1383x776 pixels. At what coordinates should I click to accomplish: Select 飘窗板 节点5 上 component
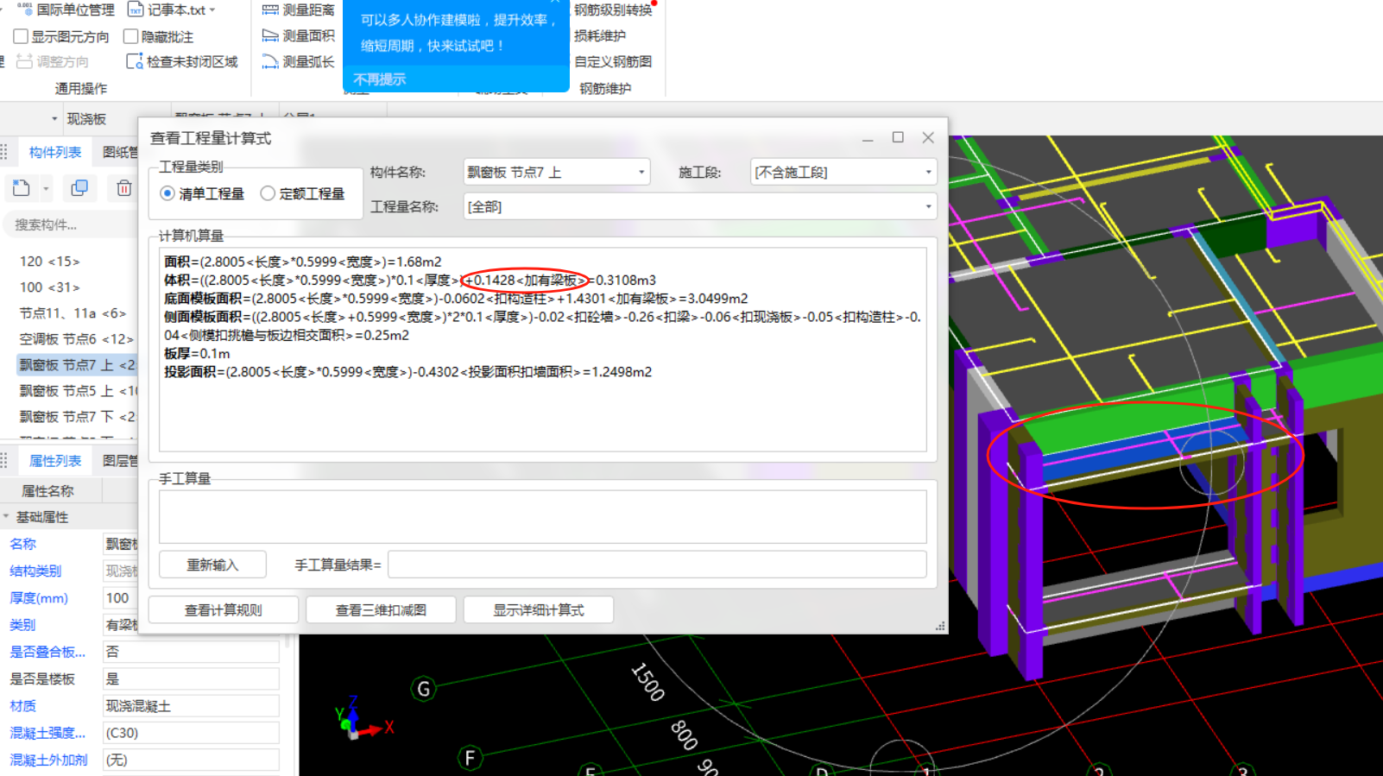(77, 391)
